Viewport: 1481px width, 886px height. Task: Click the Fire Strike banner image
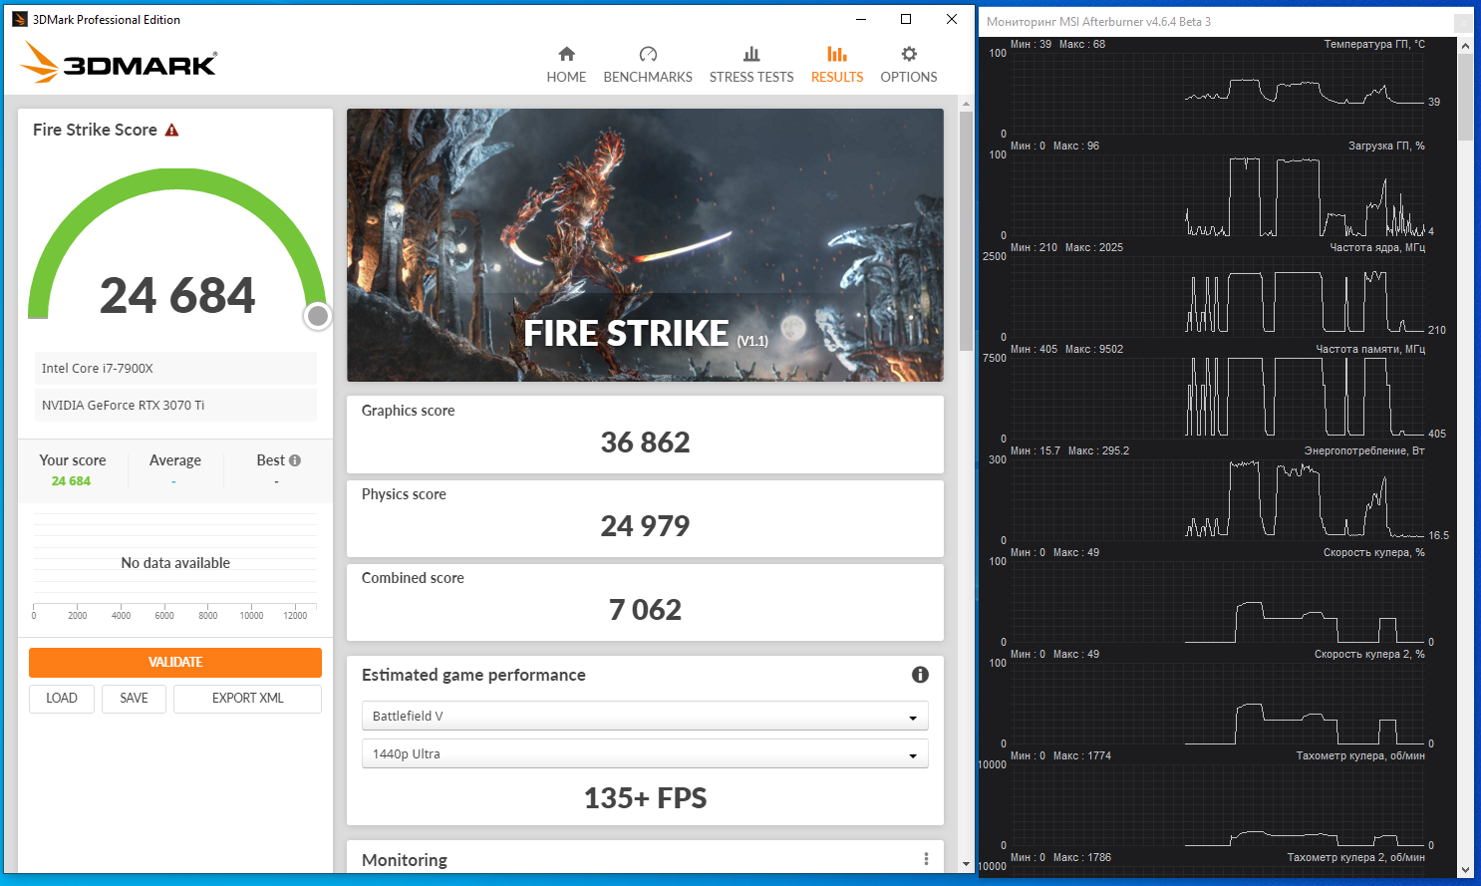645,244
